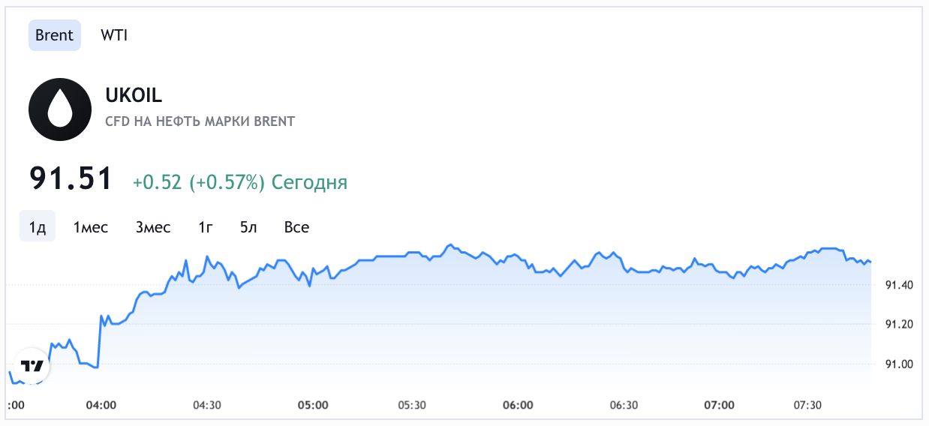The image size is (929, 426).
Task: Show the Все full history range
Action: tap(296, 226)
